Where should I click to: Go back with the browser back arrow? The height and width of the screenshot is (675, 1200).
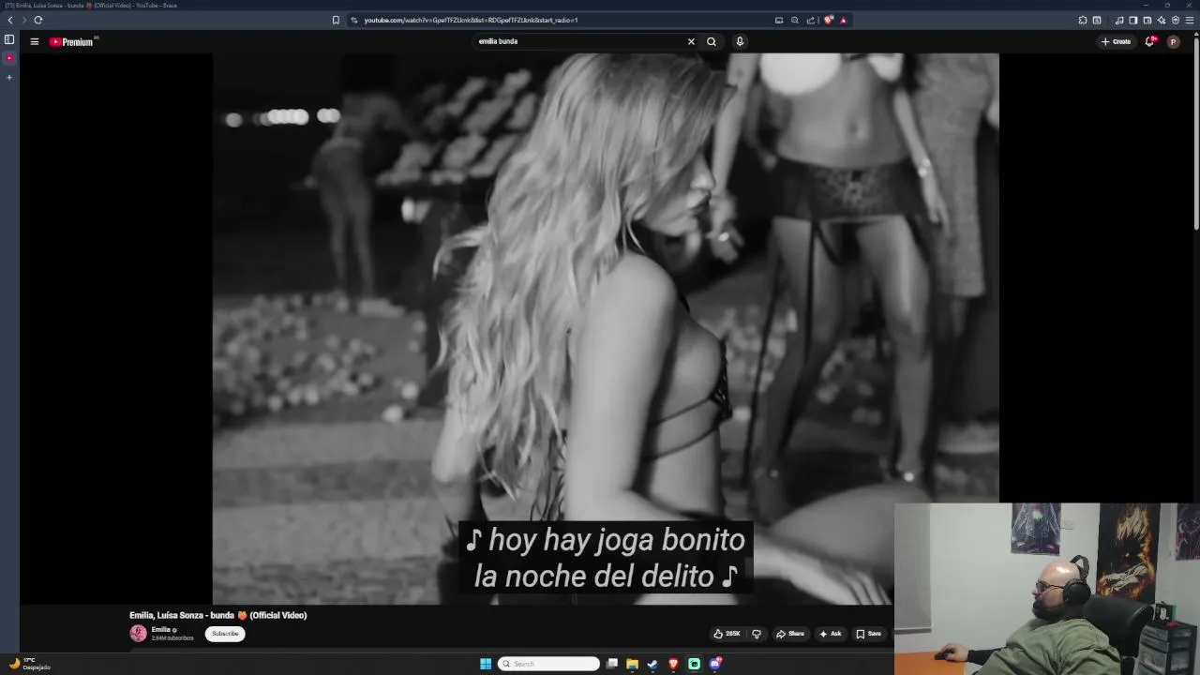click(10, 20)
